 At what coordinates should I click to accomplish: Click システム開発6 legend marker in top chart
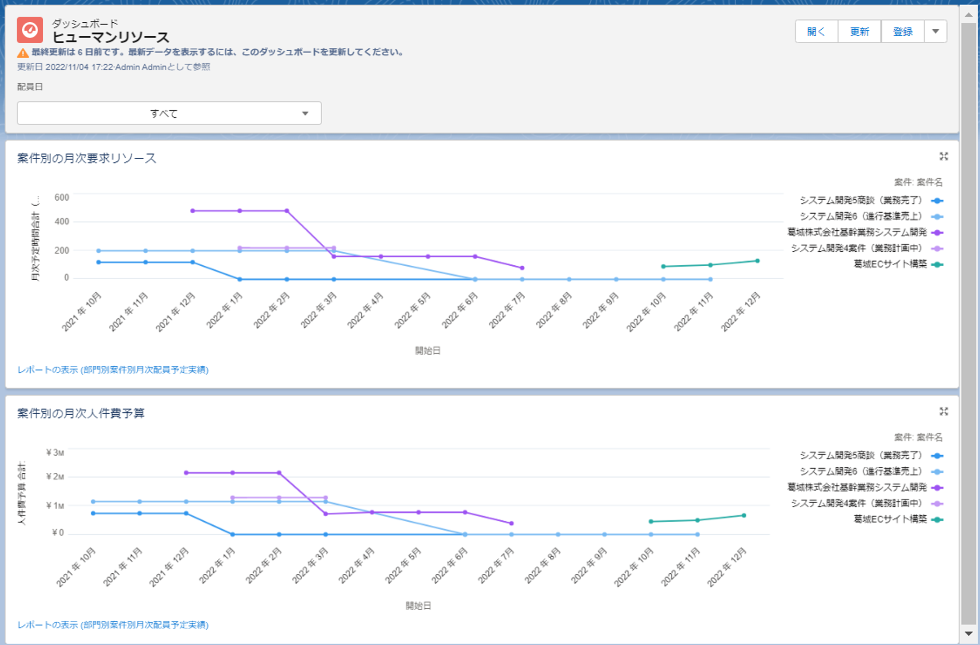(x=937, y=217)
